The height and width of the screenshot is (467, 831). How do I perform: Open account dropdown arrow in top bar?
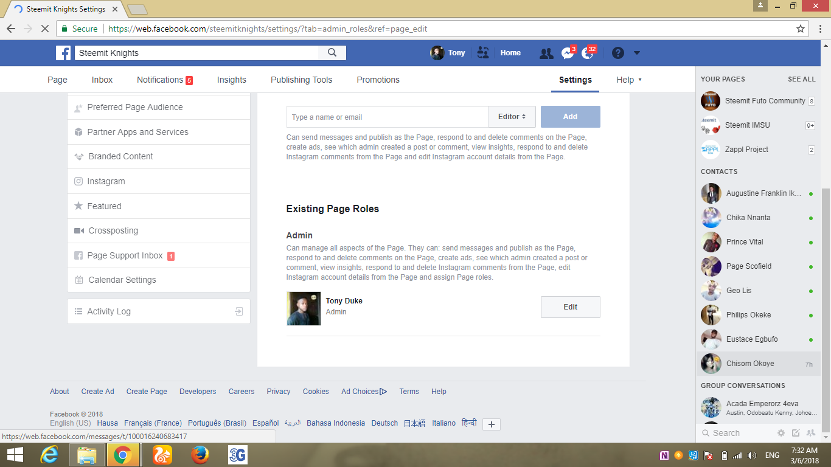[637, 53]
